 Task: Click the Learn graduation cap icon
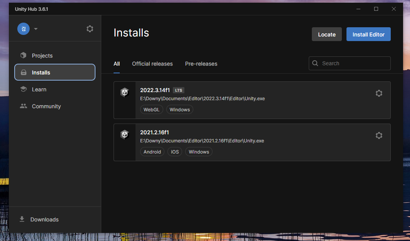coord(23,89)
